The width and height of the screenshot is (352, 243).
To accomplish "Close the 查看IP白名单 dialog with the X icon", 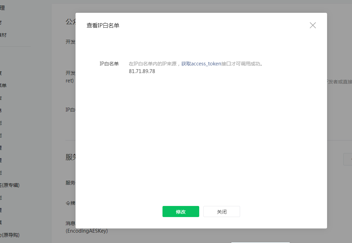I will point(313,25).
